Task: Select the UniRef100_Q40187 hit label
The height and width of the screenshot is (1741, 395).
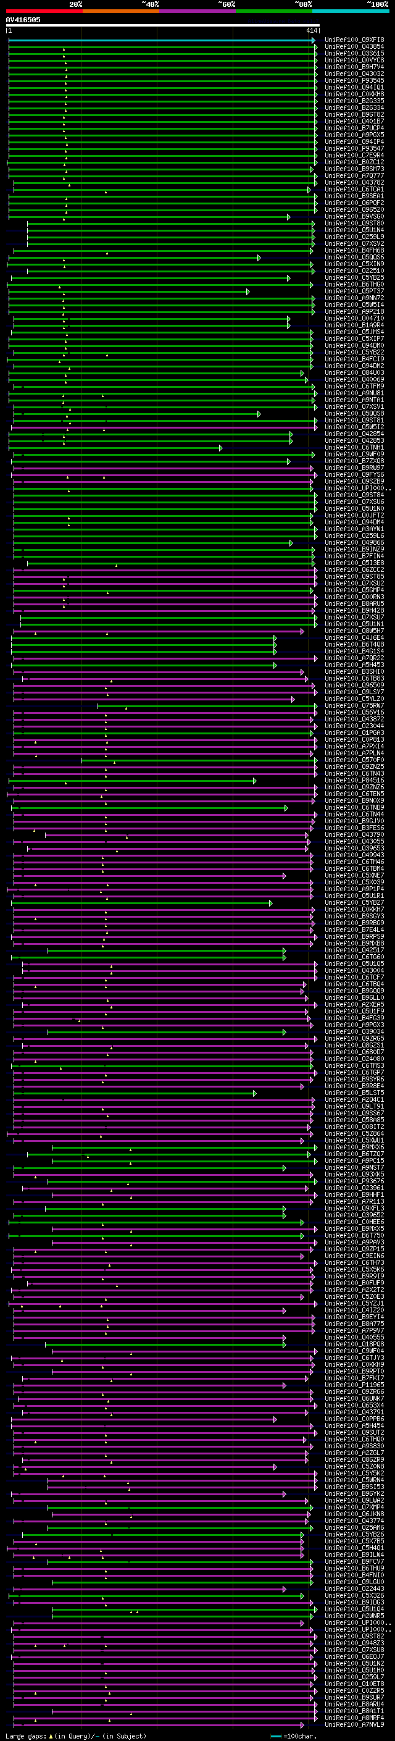Action: click(x=354, y=122)
